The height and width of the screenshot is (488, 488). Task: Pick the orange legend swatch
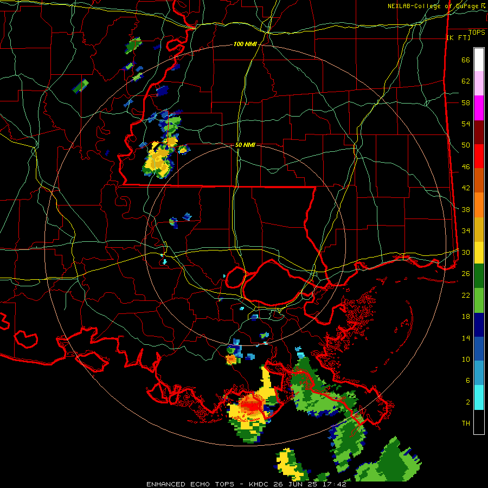click(x=479, y=204)
